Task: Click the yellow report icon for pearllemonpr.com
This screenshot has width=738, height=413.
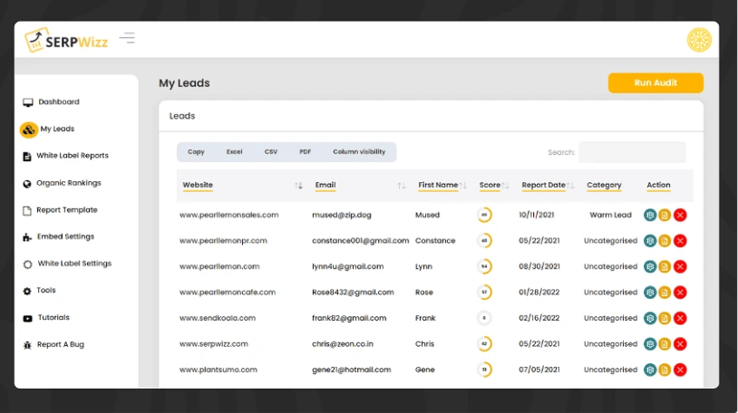Action: [665, 241]
